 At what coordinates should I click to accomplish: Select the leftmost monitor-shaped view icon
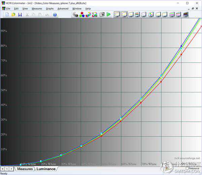(117, 14)
